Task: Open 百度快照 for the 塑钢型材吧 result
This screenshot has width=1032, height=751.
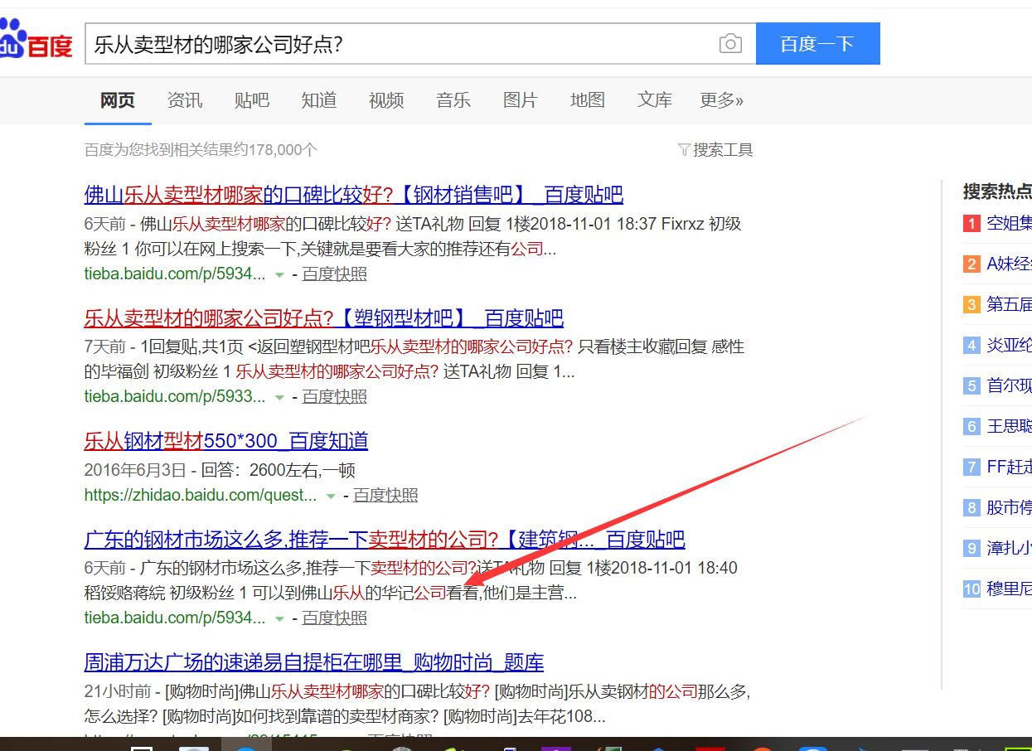Action: tap(335, 397)
